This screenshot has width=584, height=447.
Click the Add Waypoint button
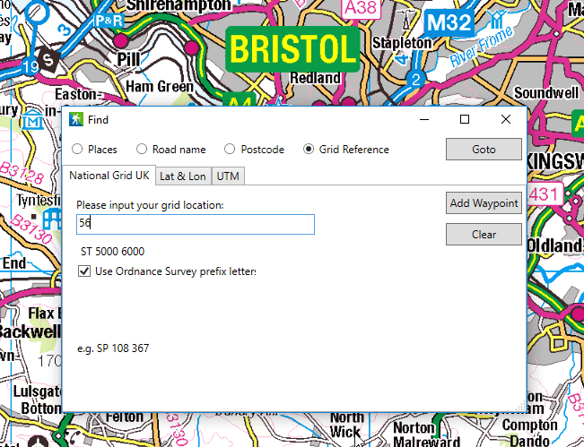484,203
